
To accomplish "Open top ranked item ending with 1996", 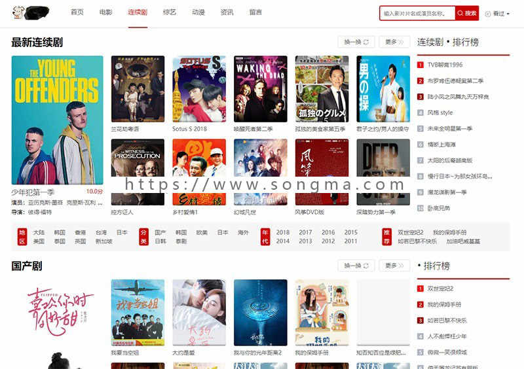I will point(445,65).
